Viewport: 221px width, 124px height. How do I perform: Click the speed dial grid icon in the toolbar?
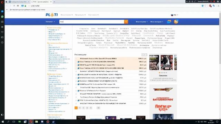pyautogui.click(x=18, y=6)
